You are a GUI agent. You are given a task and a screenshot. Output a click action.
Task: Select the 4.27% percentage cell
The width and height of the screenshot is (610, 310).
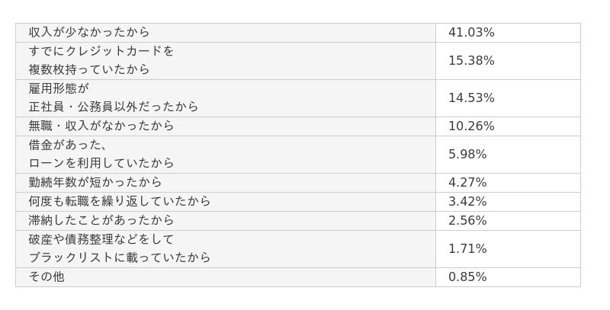coord(467,183)
